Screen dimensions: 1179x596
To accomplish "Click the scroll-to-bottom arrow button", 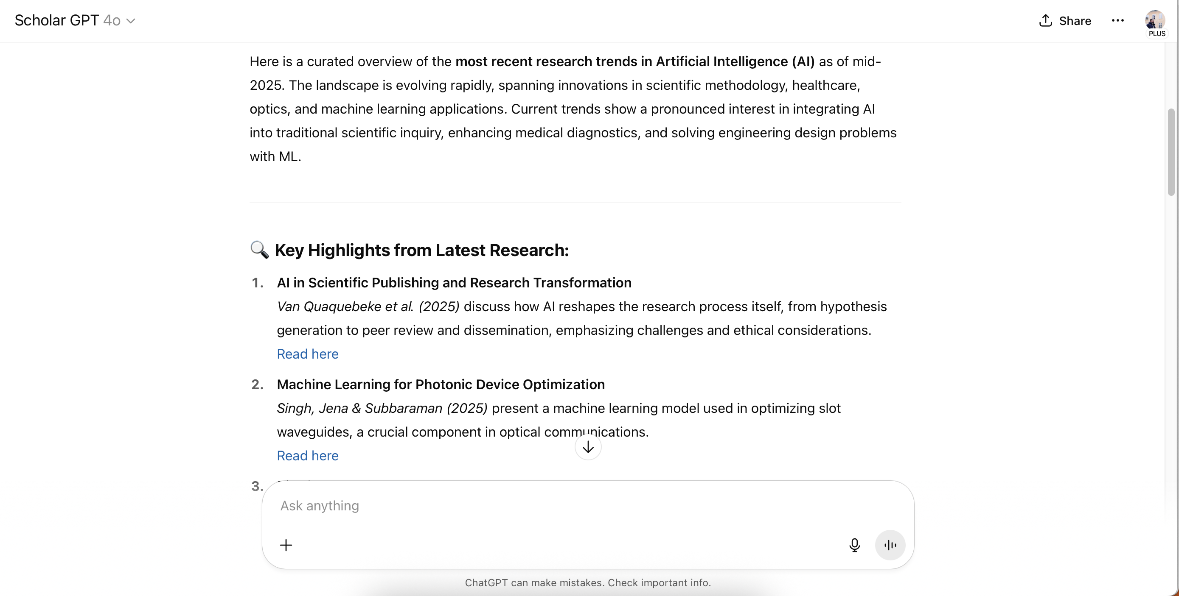I will pyautogui.click(x=588, y=446).
